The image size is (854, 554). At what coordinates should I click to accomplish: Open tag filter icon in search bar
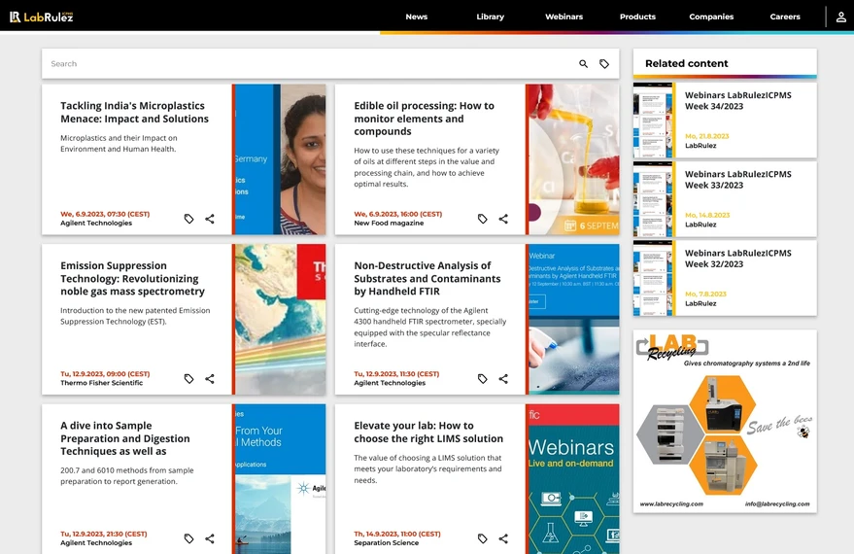coord(604,64)
